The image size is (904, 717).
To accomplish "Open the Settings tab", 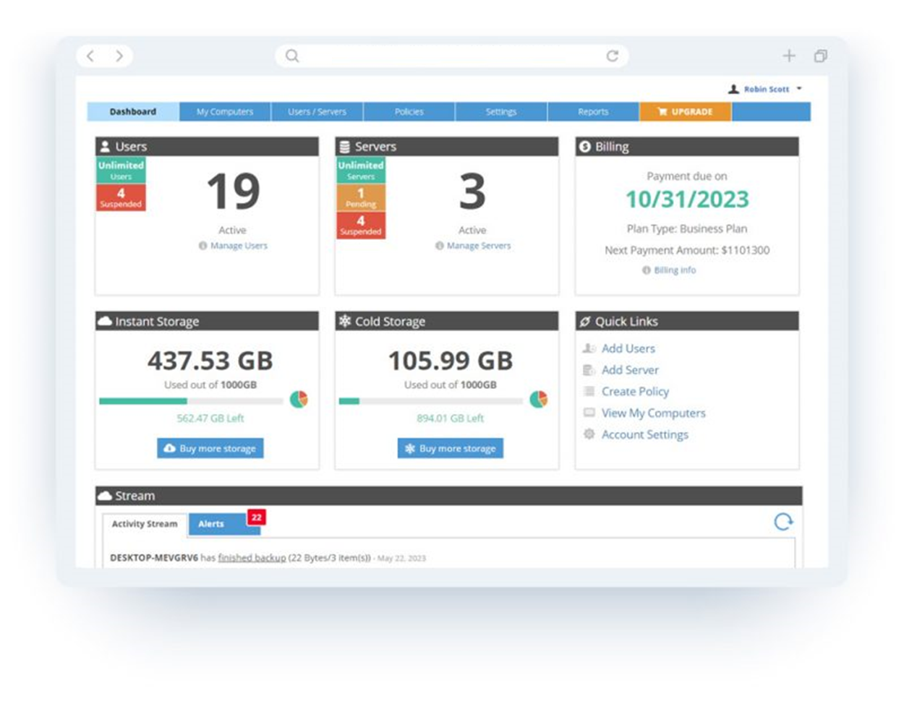I will [x=501, y=111].
